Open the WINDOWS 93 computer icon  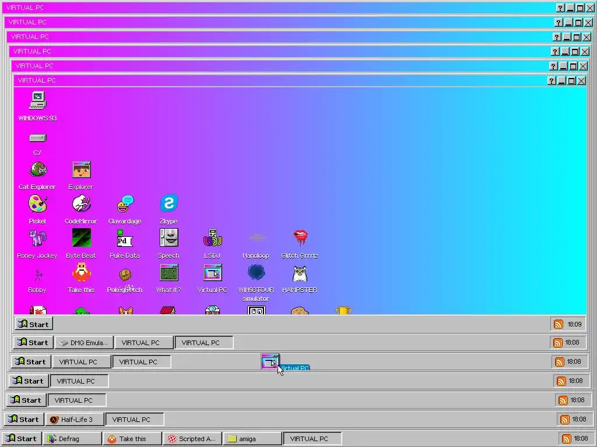click(38, 100)
